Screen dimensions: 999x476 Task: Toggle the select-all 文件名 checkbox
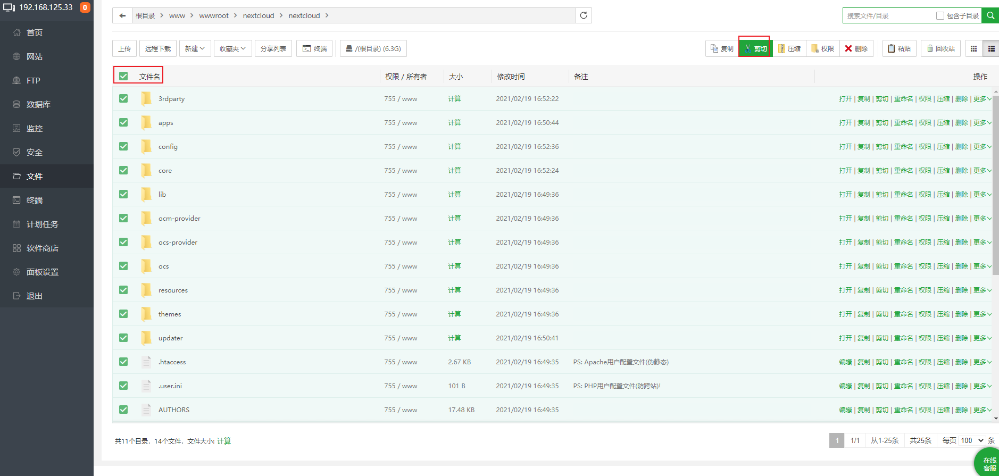(123, 76)
